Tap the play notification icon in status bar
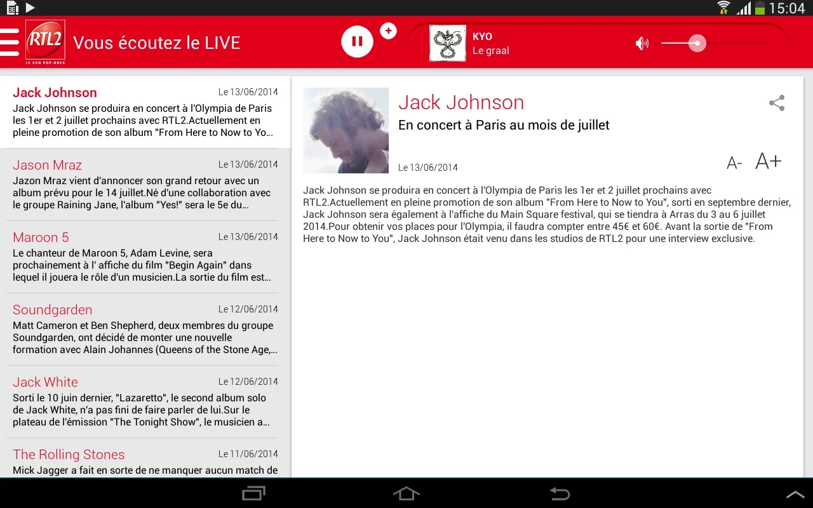This screenshot has width=813, height=508. coord(30,8)
